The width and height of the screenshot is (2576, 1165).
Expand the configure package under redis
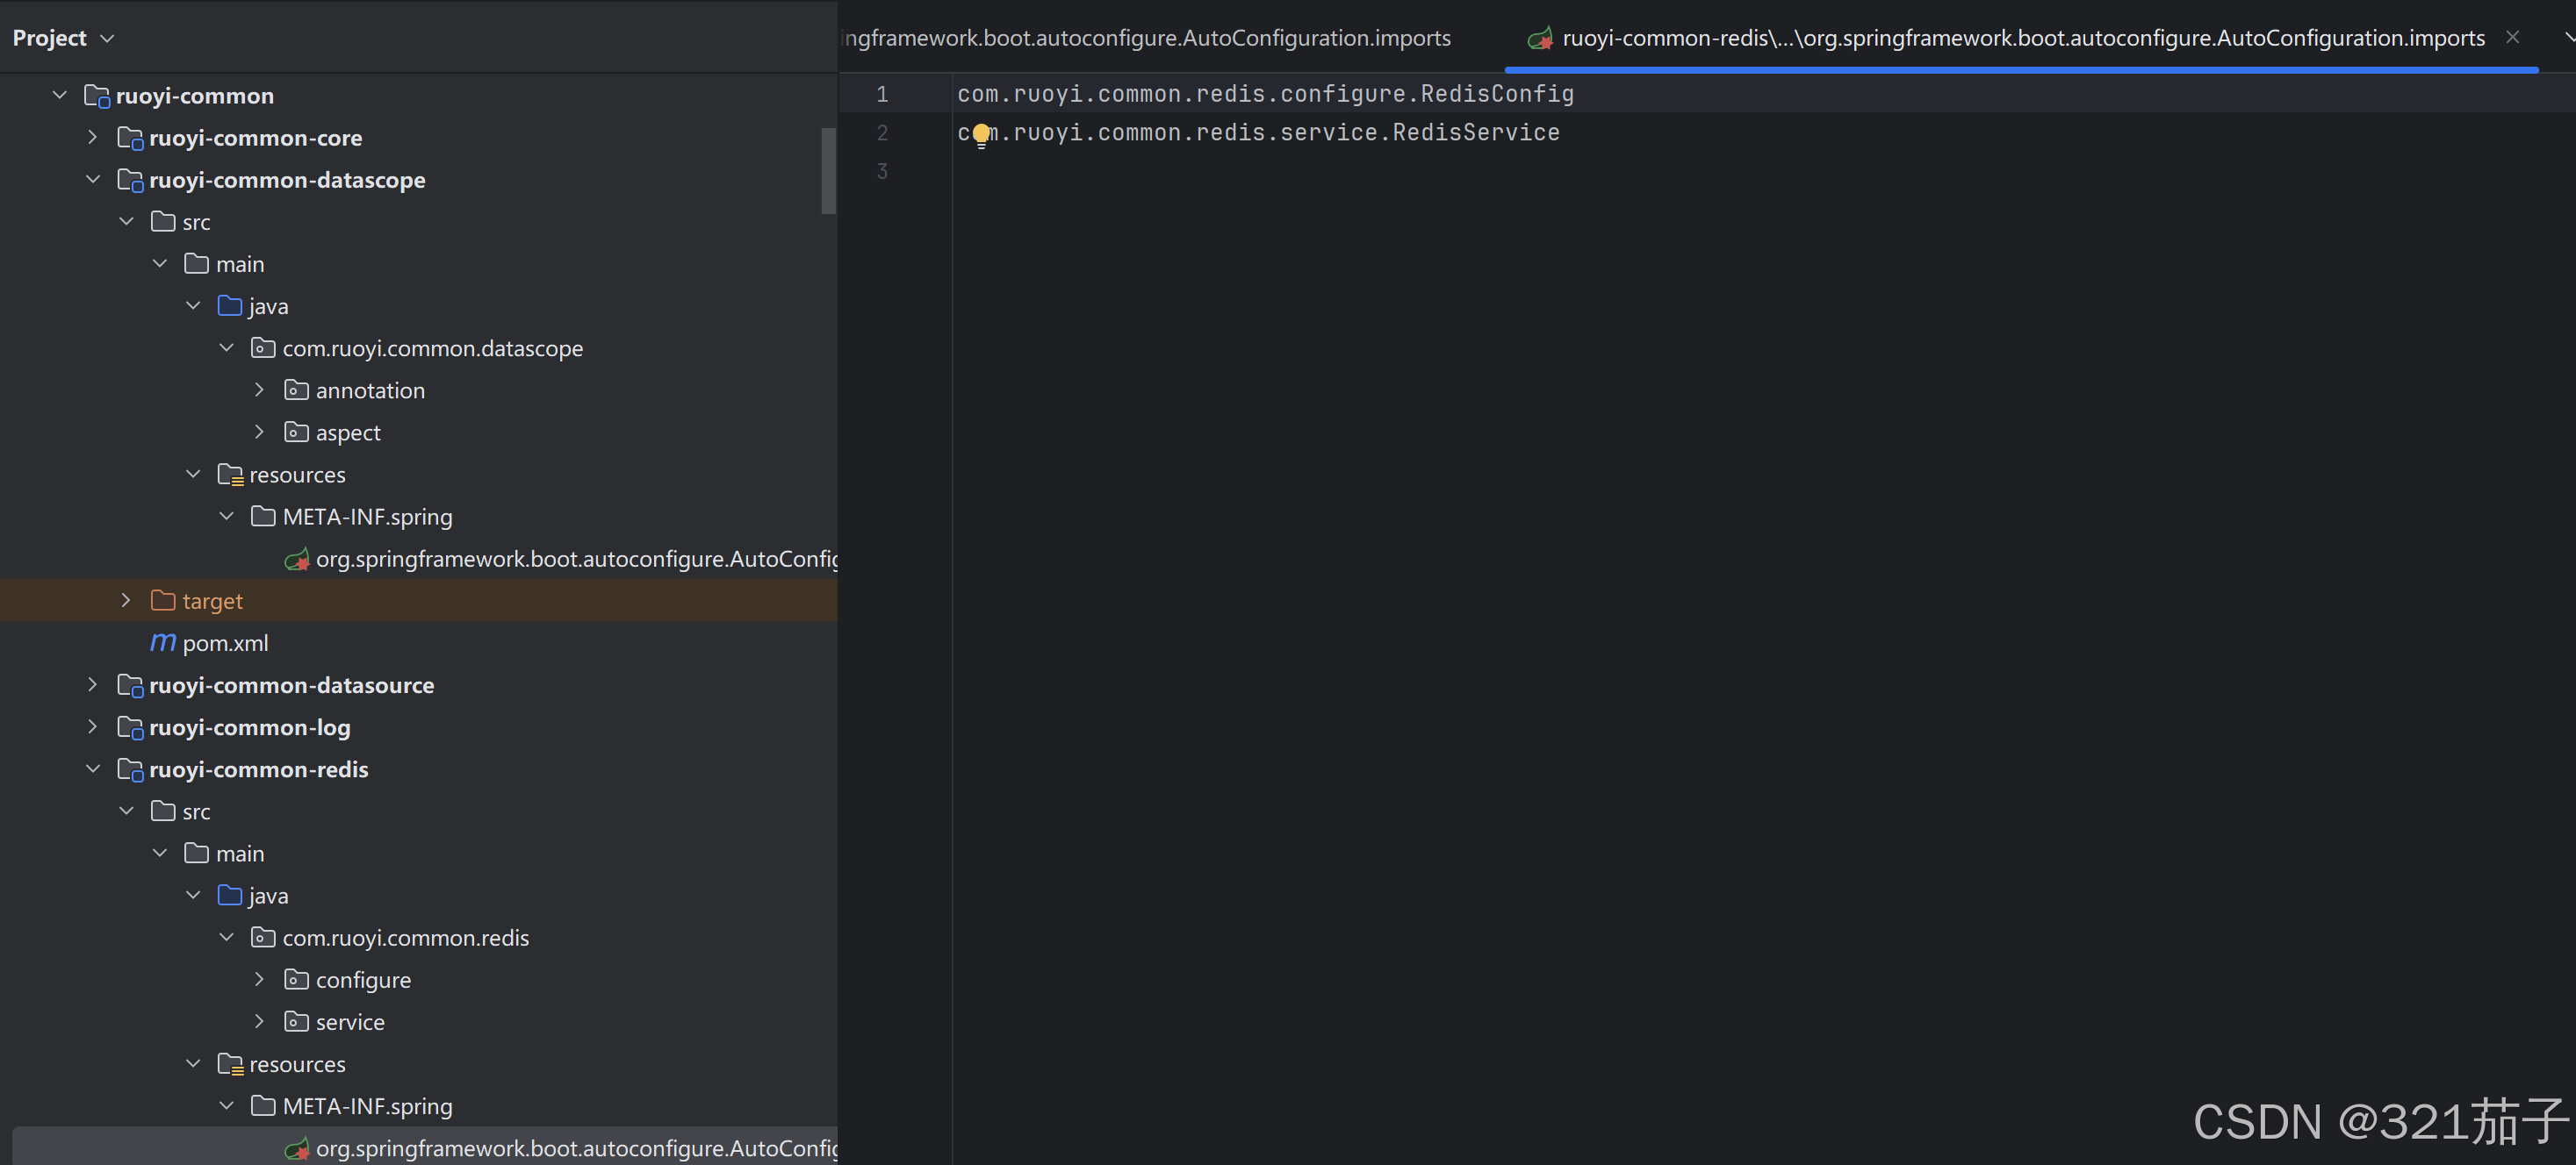click(260, 980)
